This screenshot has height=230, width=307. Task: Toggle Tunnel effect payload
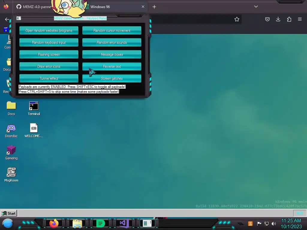click(49, 78)
